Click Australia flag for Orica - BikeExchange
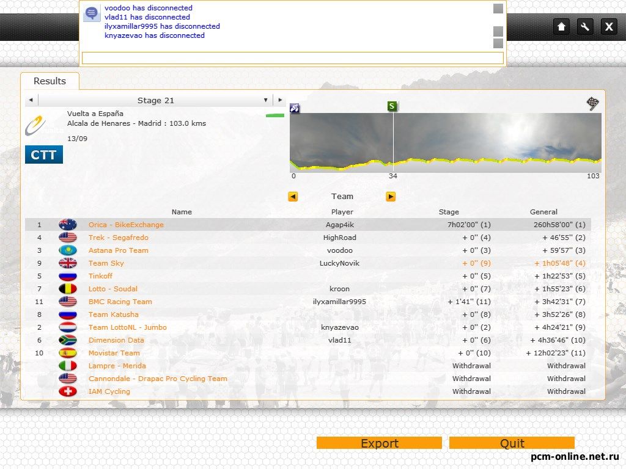 click(68, 225)
